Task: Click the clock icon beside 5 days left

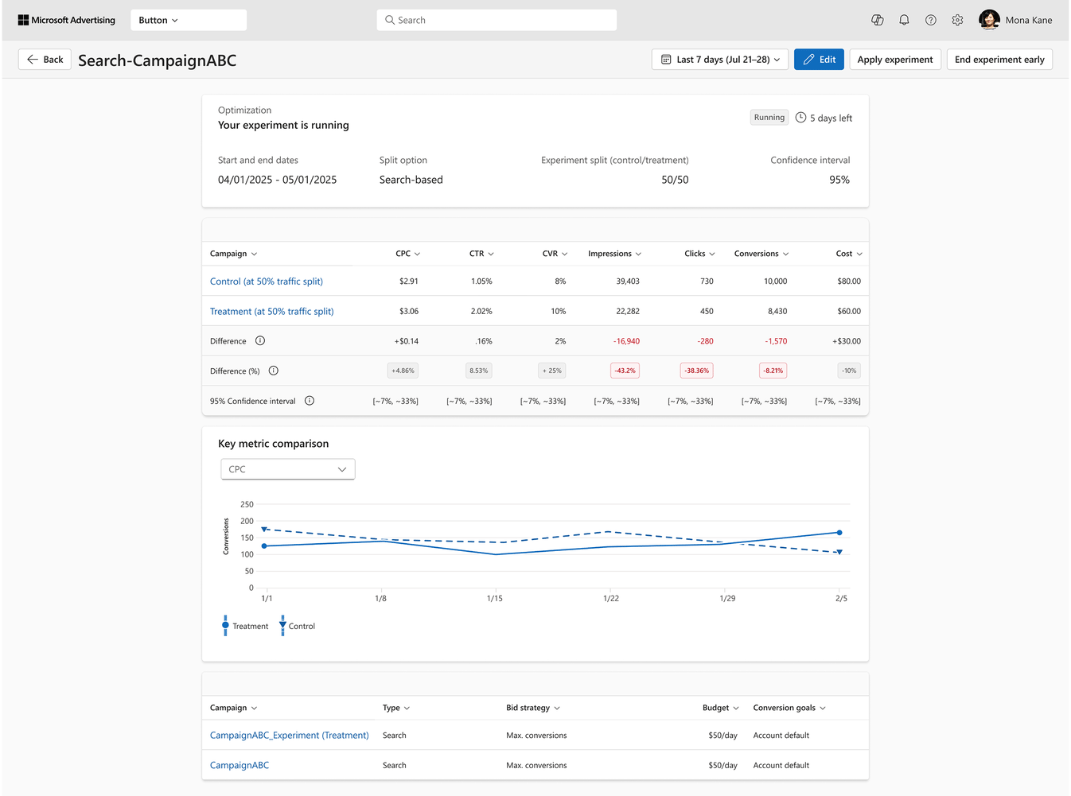Action: [800, 118]
